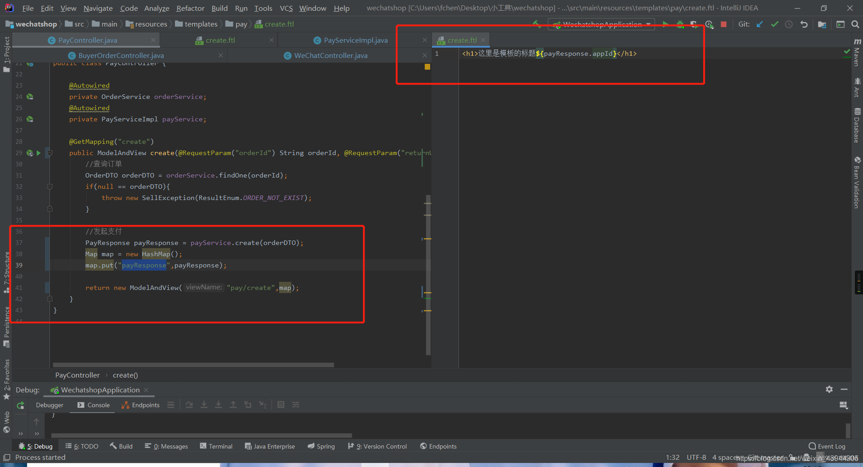Click Run to Cursor debugger icon
The height and width of the screenshot is (467, 863).
[x=262, y=405]
